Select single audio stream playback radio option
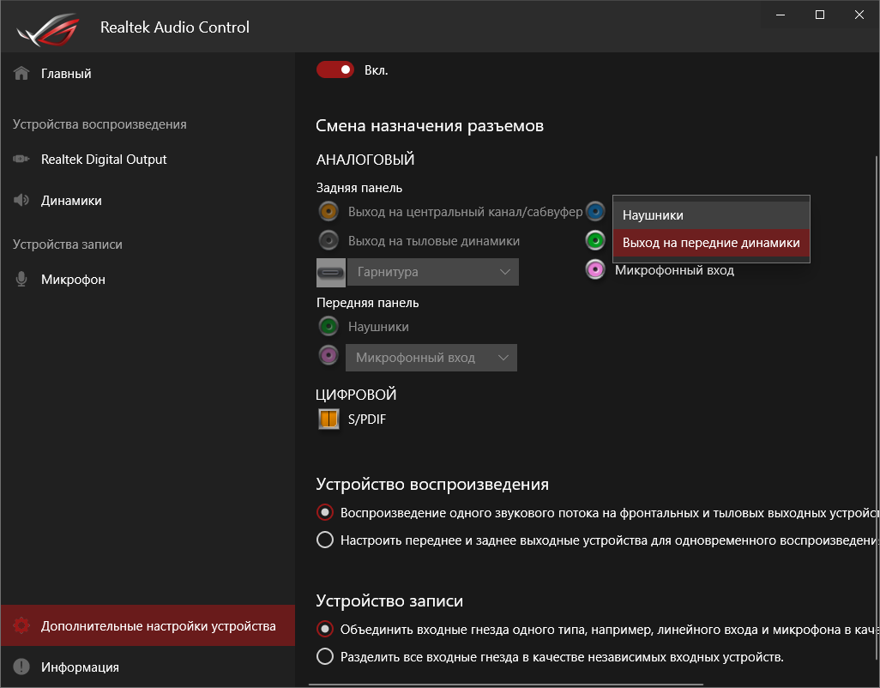Screen dimensions: 880x688 coord(325,513)
